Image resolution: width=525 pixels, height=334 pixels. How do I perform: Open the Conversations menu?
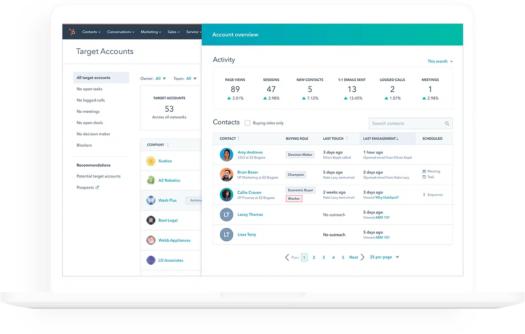pos(121,32)
